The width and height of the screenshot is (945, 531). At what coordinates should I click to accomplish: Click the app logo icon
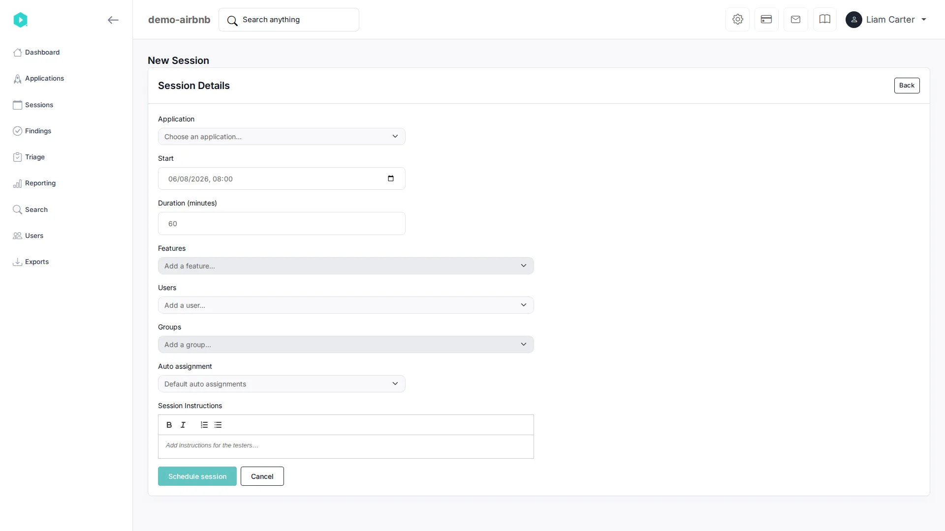point(20,20)
